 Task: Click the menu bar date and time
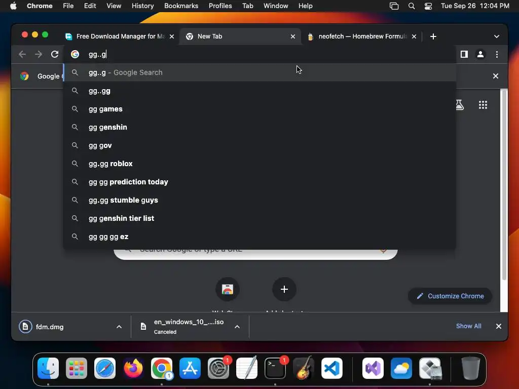(475, 6)
